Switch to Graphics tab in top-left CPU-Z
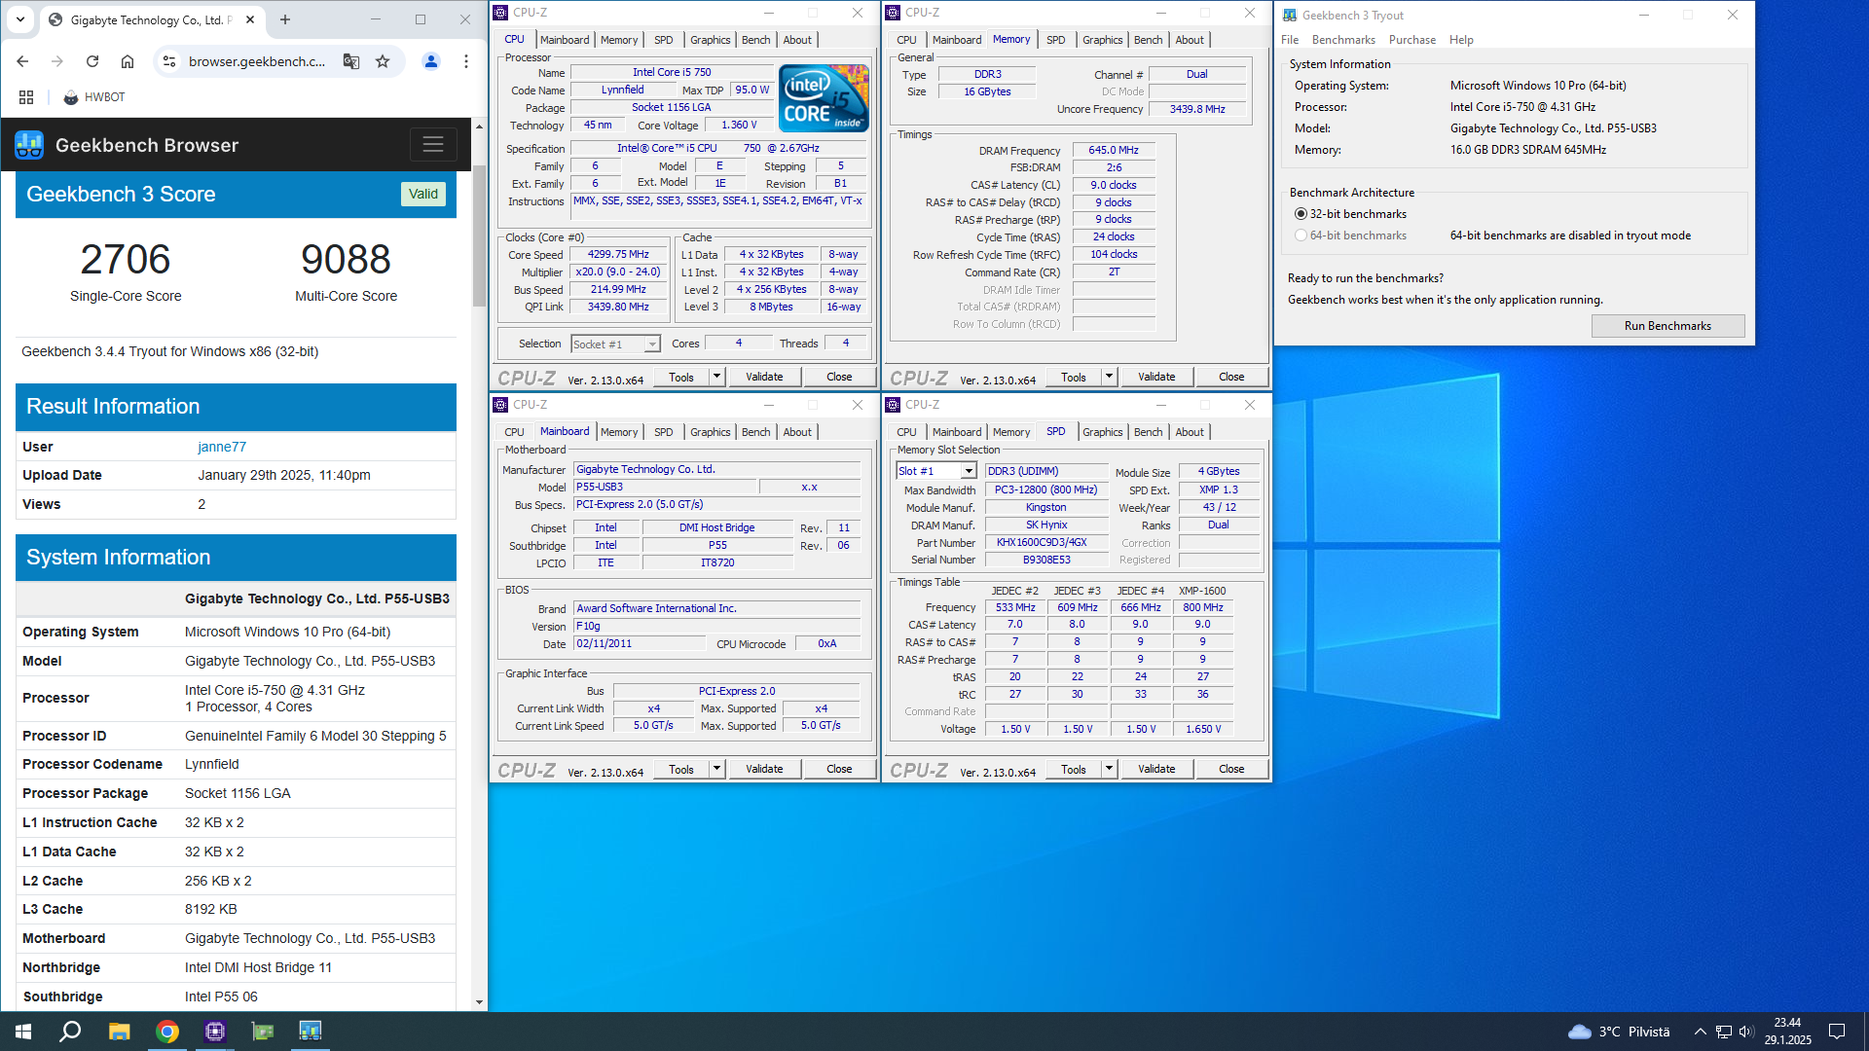The image size is (1869, 1051). coord(710,40)
